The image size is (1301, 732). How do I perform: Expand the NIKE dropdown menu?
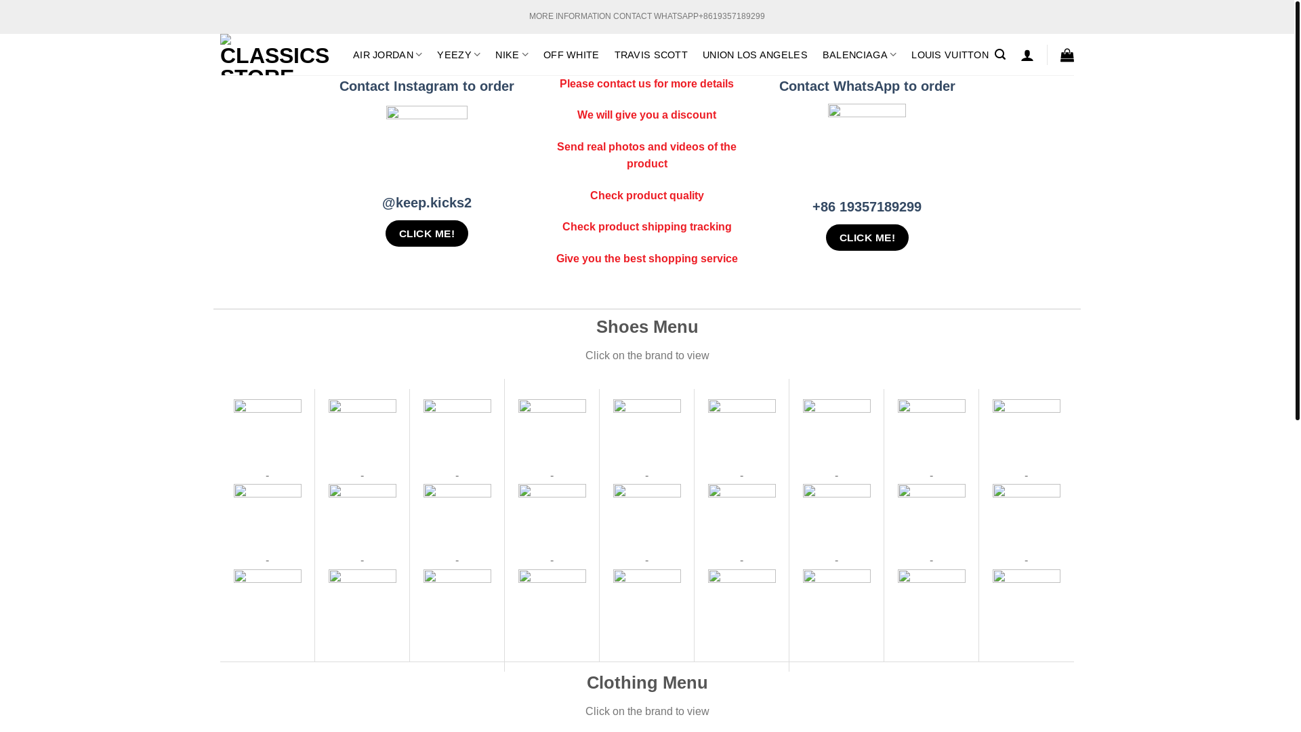point(512,55)
